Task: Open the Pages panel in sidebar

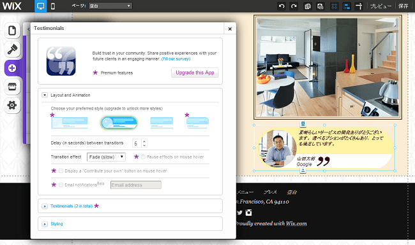Action: pos(12,31)
